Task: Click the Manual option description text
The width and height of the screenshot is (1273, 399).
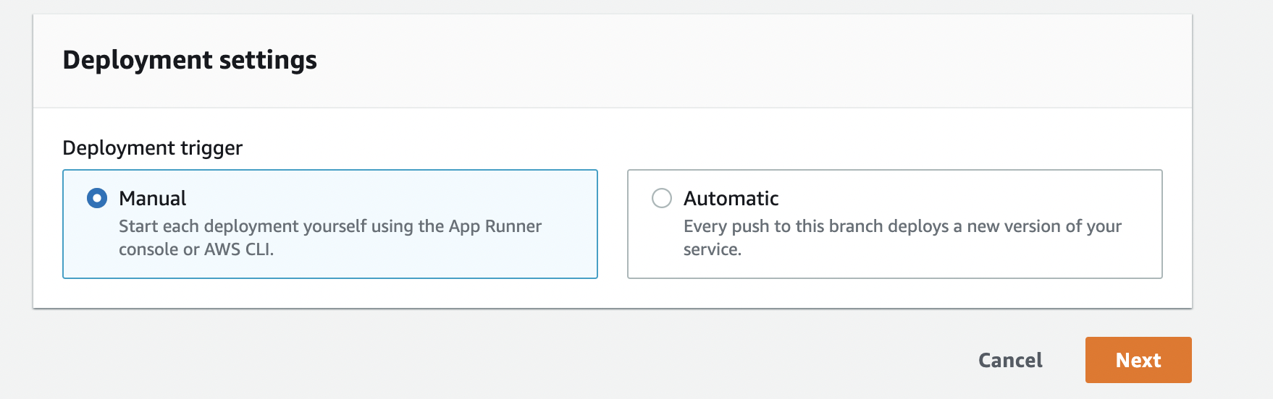Action: click(330, 238)
